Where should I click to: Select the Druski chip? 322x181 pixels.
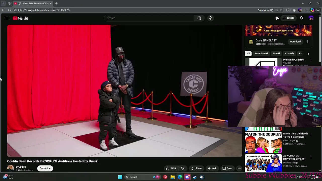point(276,54)
